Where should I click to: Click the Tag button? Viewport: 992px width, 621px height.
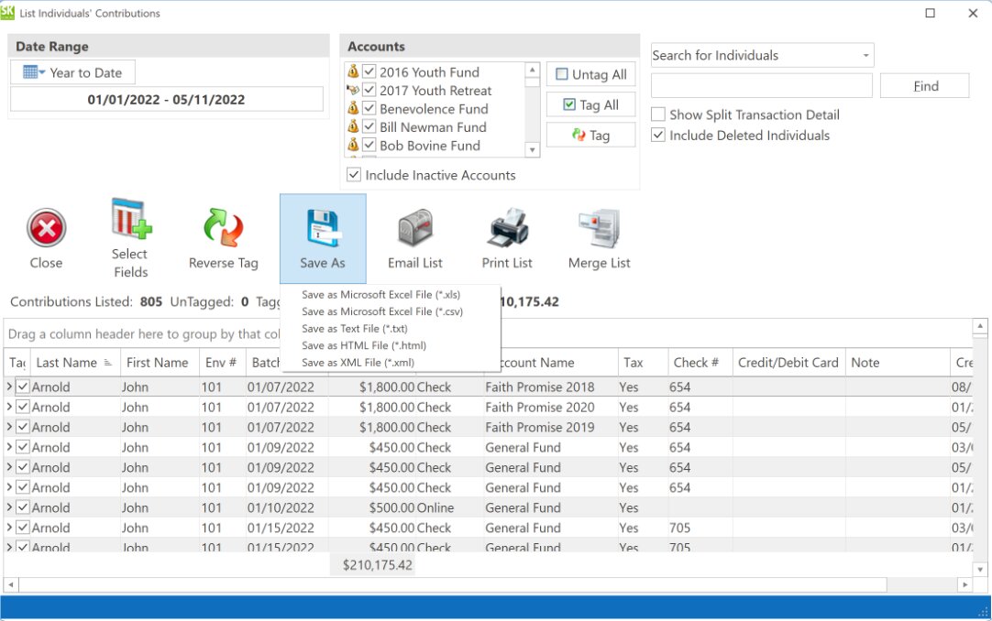point(591,136)
